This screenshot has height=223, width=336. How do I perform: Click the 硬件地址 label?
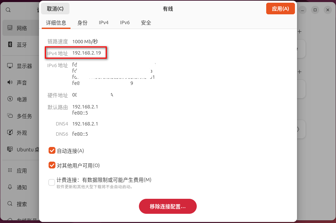coord(57,95)
